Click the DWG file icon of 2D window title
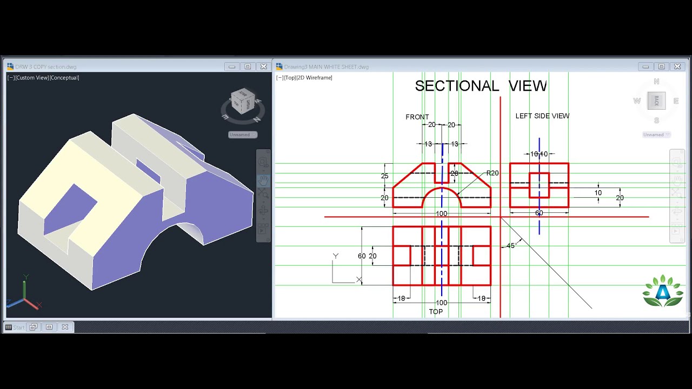692x389 pixels. click(x=280, y=66)
